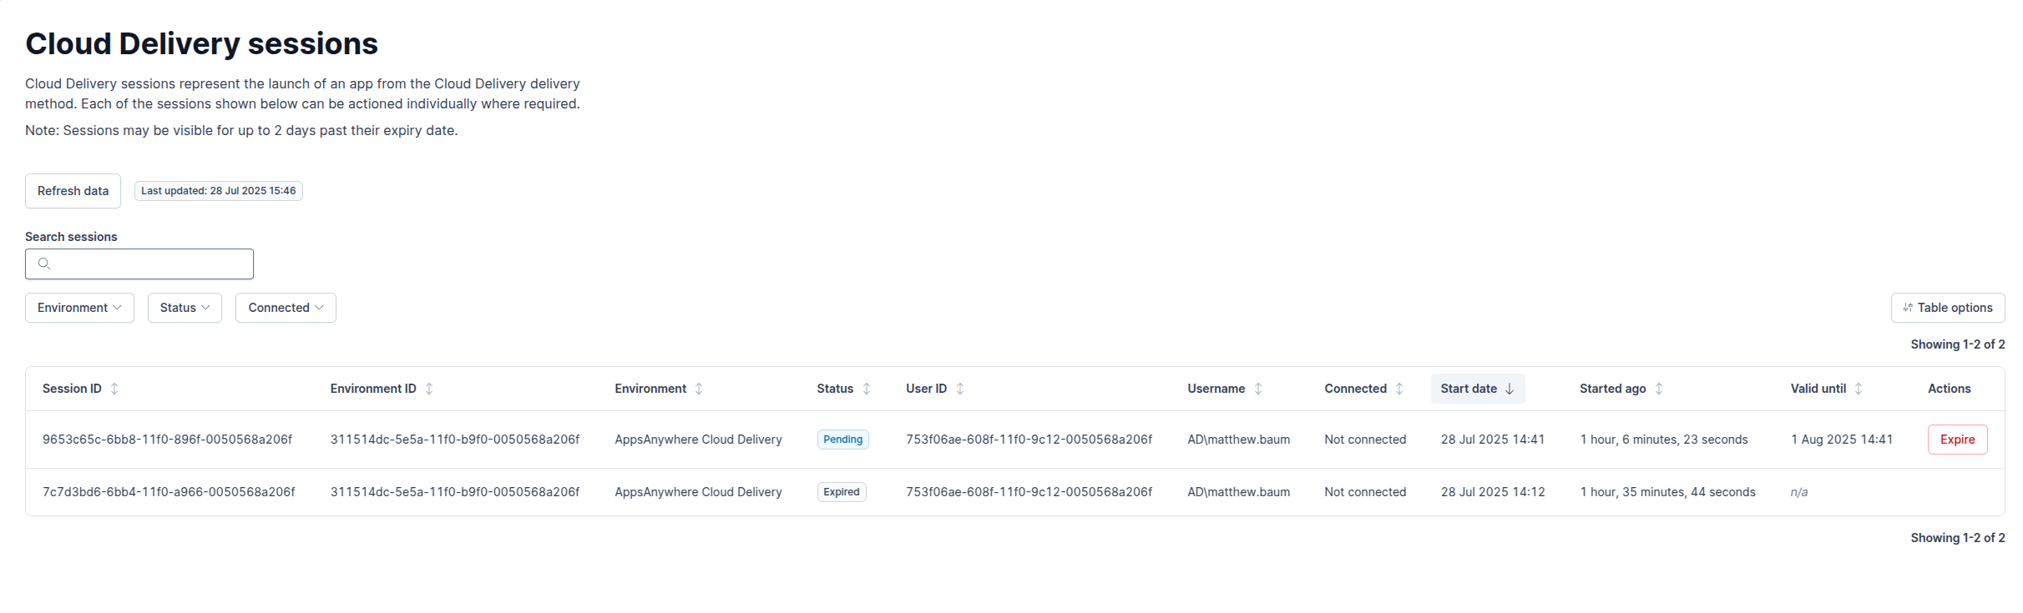The width and height of the screenshot is (2023, 613).
Task: Click sort icon next to Session ID
Action: (114, 389)
